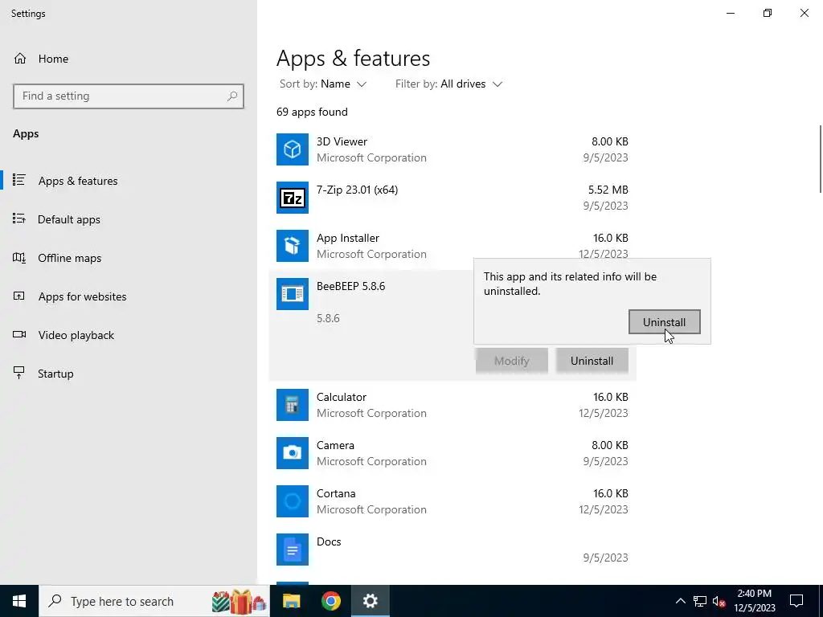This screenshot has width=823, height=617.
Task: Click the vertical scrollbar thumb
Action: (821, 158)
